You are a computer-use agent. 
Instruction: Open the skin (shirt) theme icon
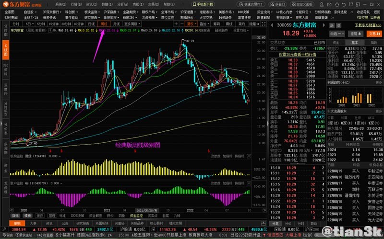351,4
